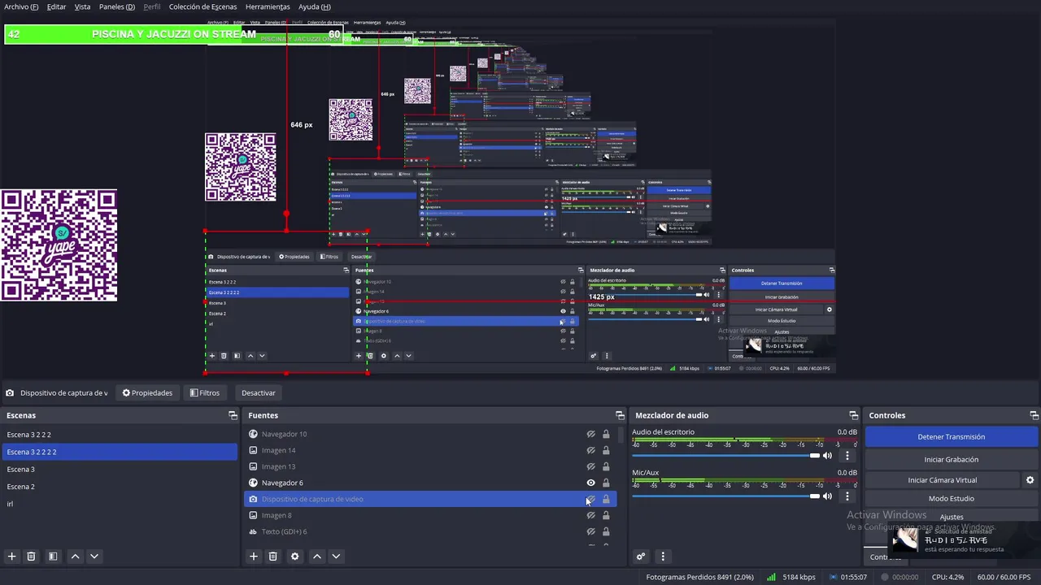Adjust Audio del escritorio volume slider
Viewport: 1041px width, 585px height.
coord(726,456)
